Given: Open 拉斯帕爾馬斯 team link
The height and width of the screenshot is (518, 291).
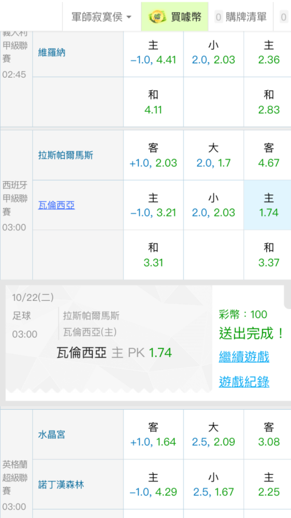Looking at the screenshot, I should [x=66, y=155].
